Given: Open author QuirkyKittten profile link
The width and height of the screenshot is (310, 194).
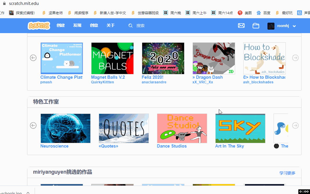Looking at the screenshot, I should [103, 82].
